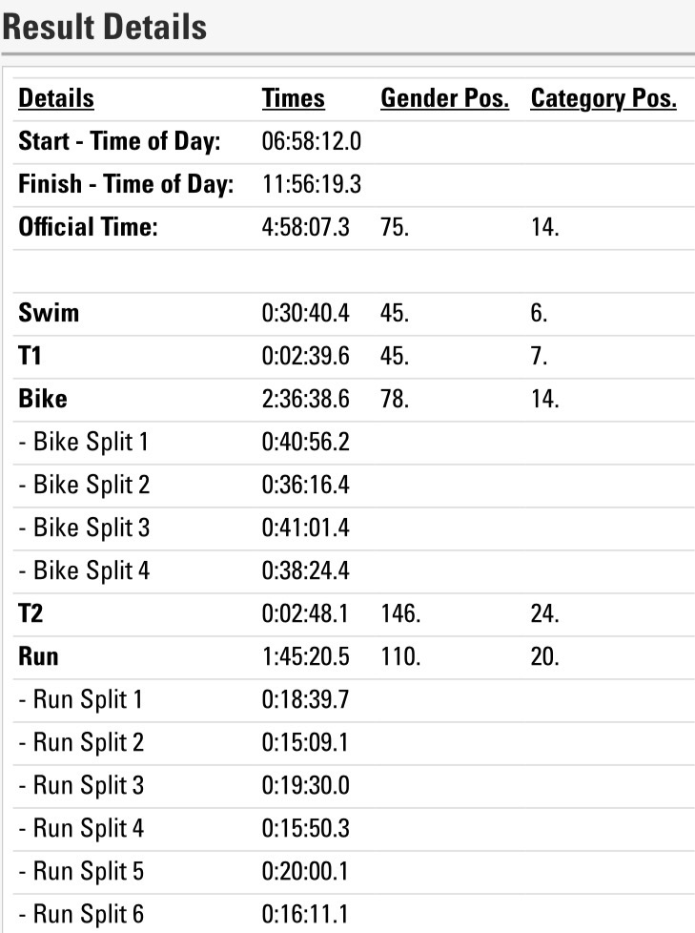
Task: Select the Result Details heading
Action: (104, 27)
